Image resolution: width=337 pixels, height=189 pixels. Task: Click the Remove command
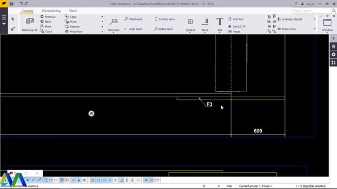point(72,27)
